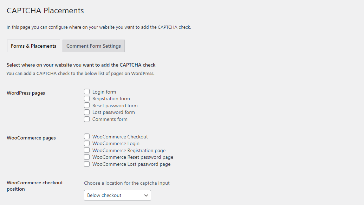
Task: Switch to Comment Form Settings tab
Action: (93, 46)
